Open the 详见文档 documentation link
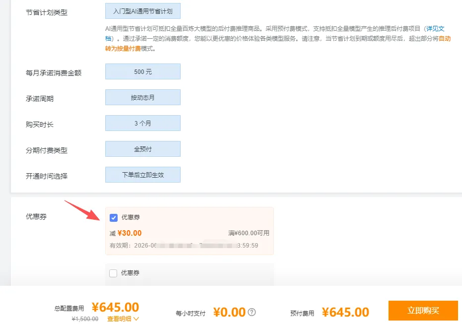 coord(435,29)
